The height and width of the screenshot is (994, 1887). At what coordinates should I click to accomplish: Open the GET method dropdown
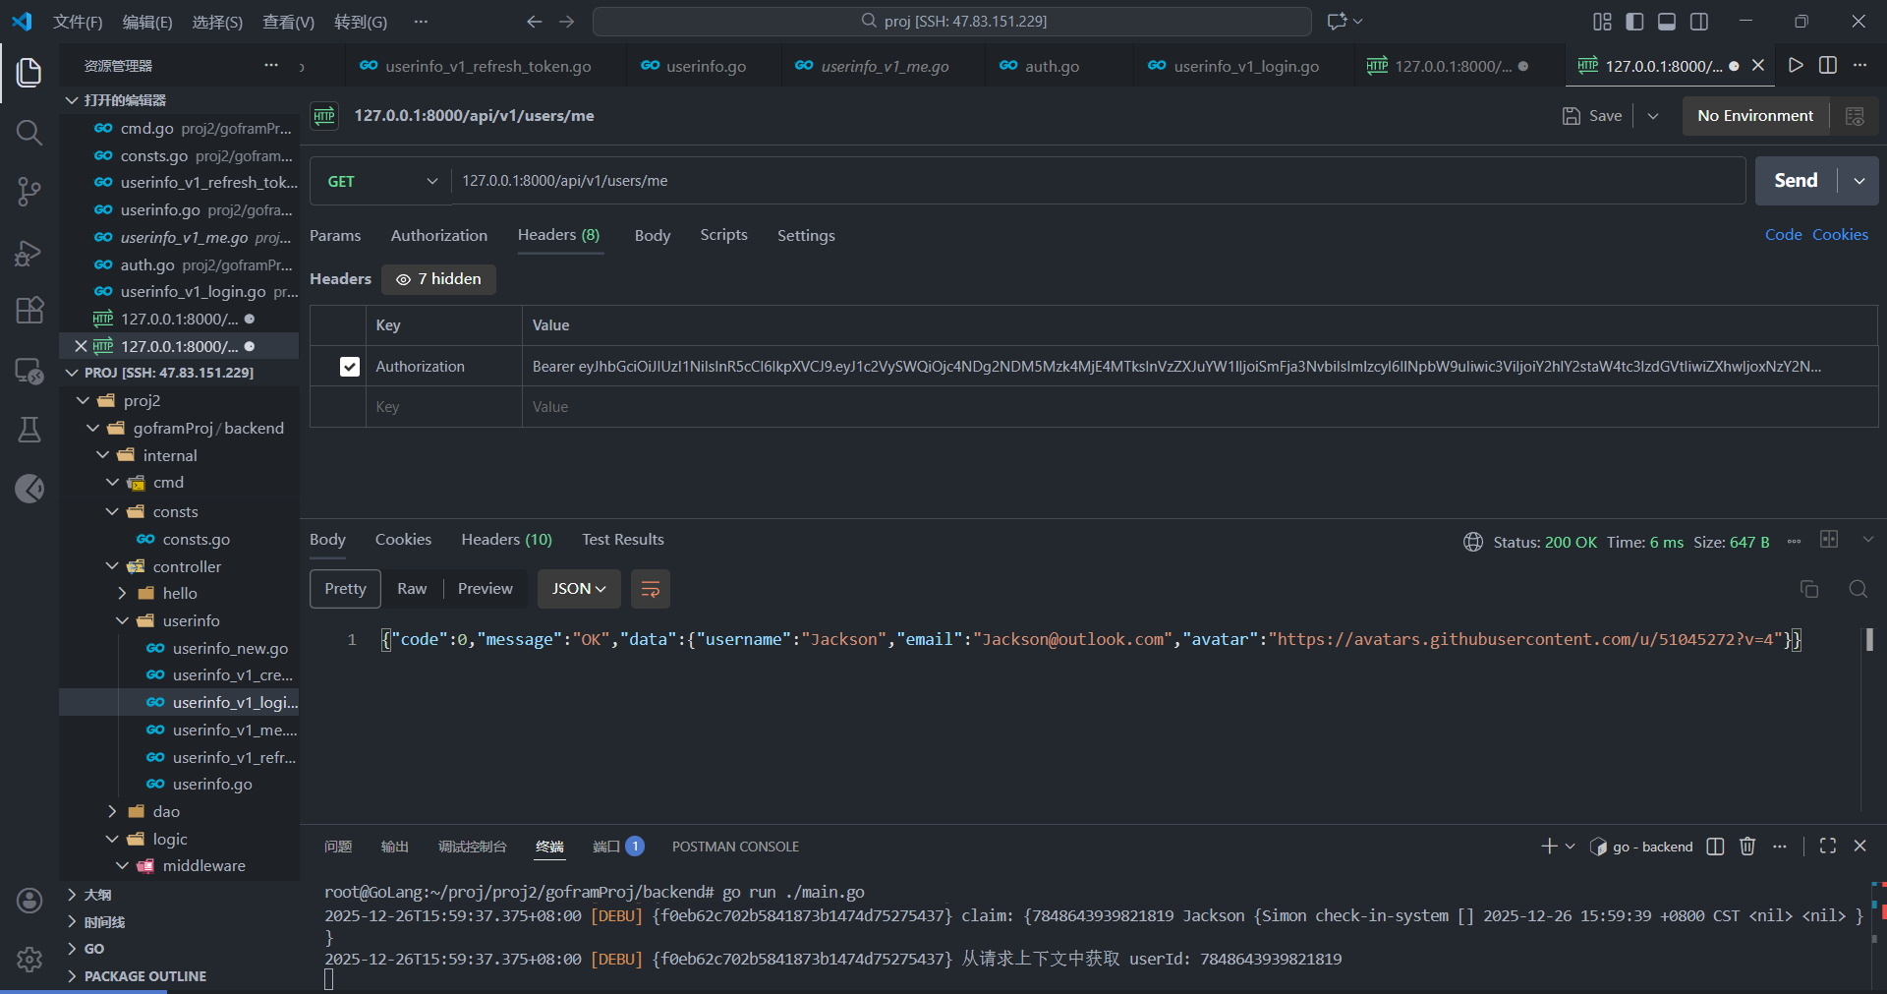tap(381, 182)
